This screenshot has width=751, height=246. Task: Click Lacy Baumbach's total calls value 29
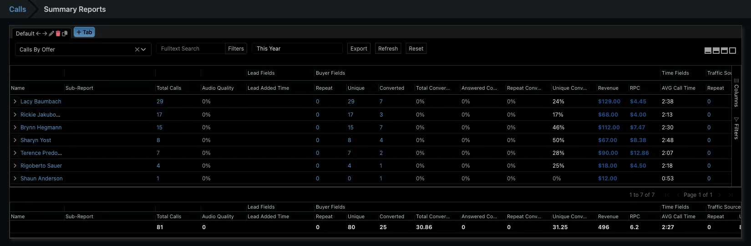tap(160, 101)
